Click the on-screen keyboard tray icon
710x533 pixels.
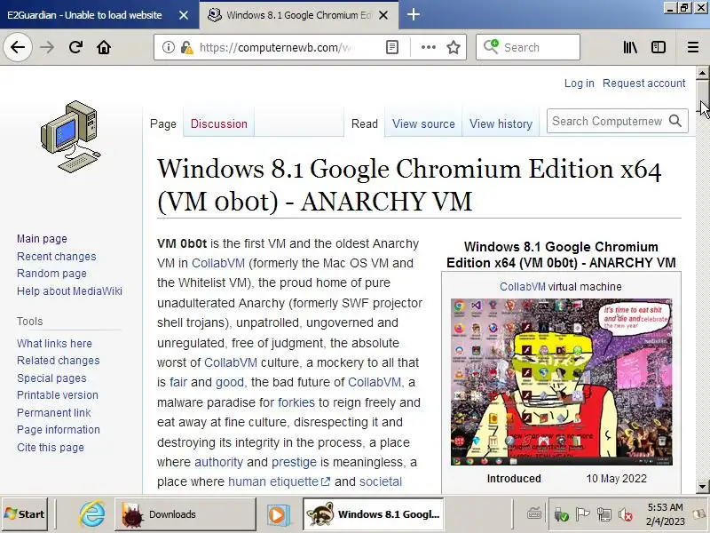534,514
